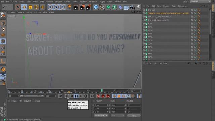Toggle Position keying icon

[x=114, y=96]
